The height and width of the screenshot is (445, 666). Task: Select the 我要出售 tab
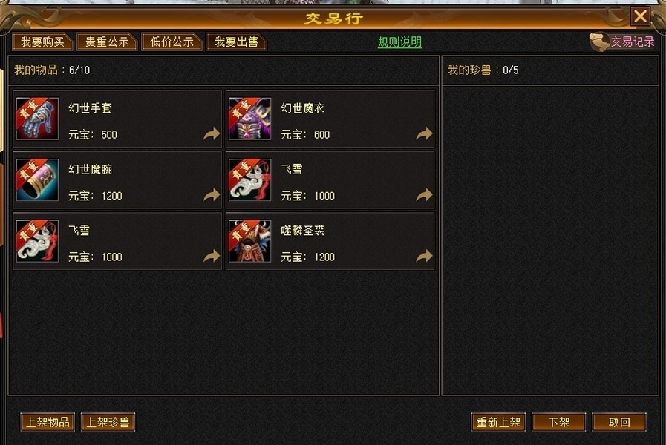tap(236, 42)
